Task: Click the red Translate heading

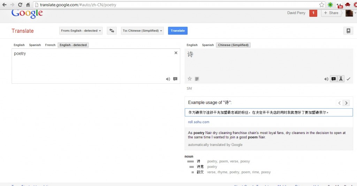Action: click(23, 31)
